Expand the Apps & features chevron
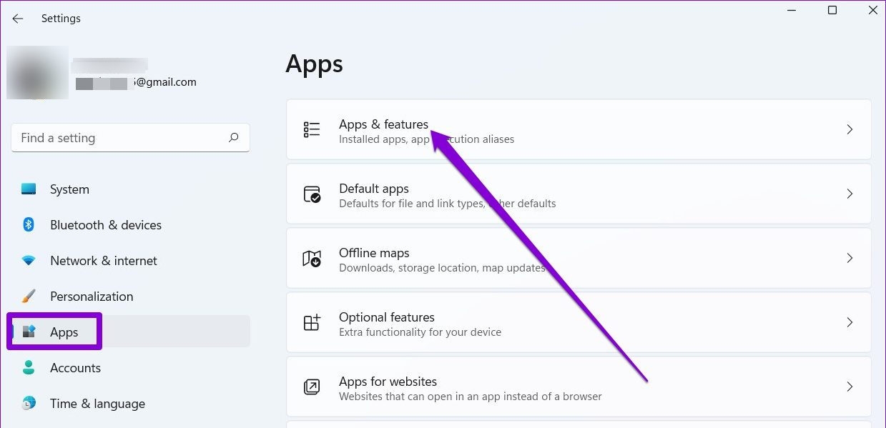Screen dimensions: 886x428 point(850,129)
